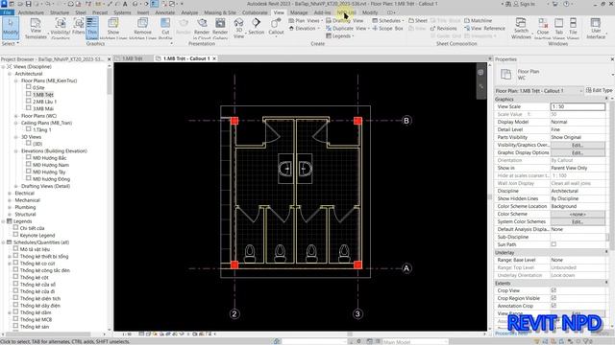Toggle Crop Region Visible checkbox

pos(553,298)
